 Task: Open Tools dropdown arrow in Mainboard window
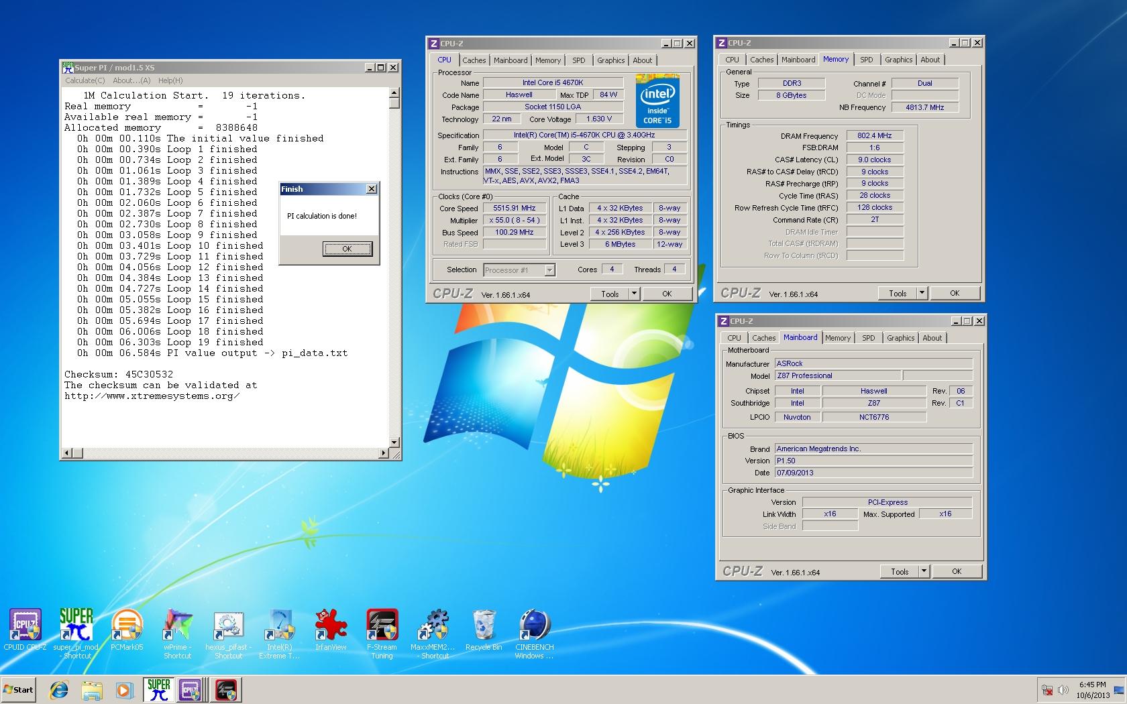coord(924,571)
